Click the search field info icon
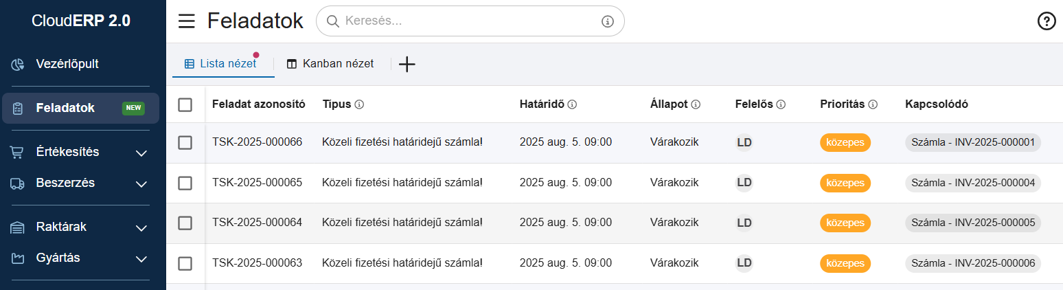Viewport: 1063px width, 290px height. [607, 21]
